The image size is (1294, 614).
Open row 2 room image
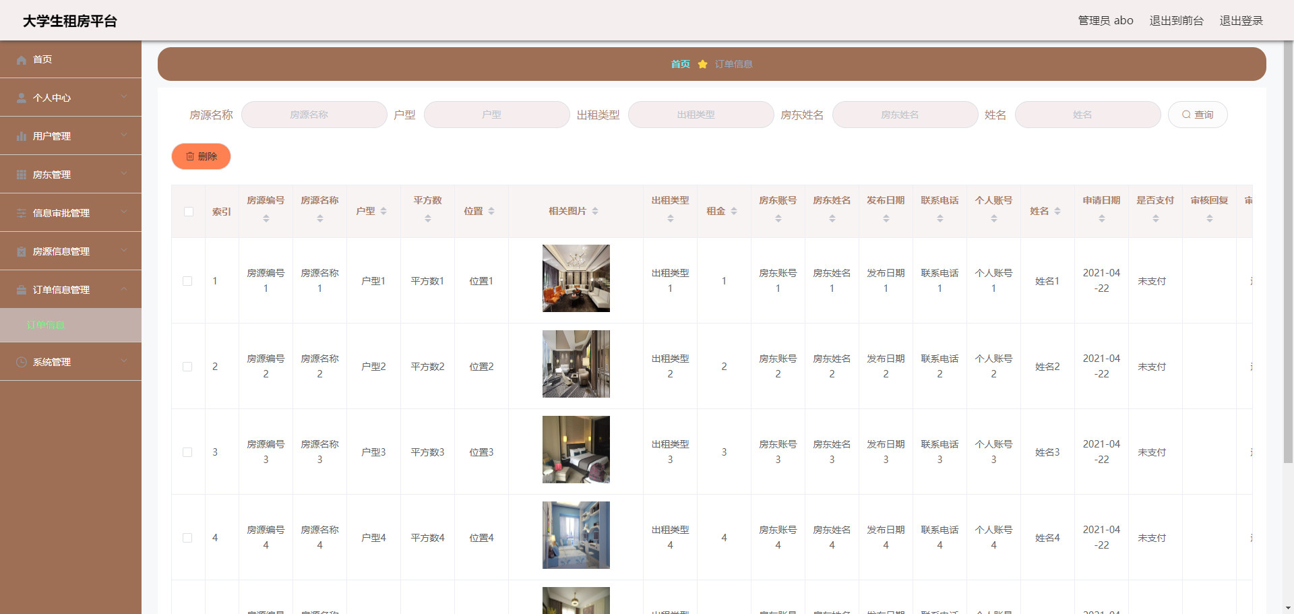[576, 364]
